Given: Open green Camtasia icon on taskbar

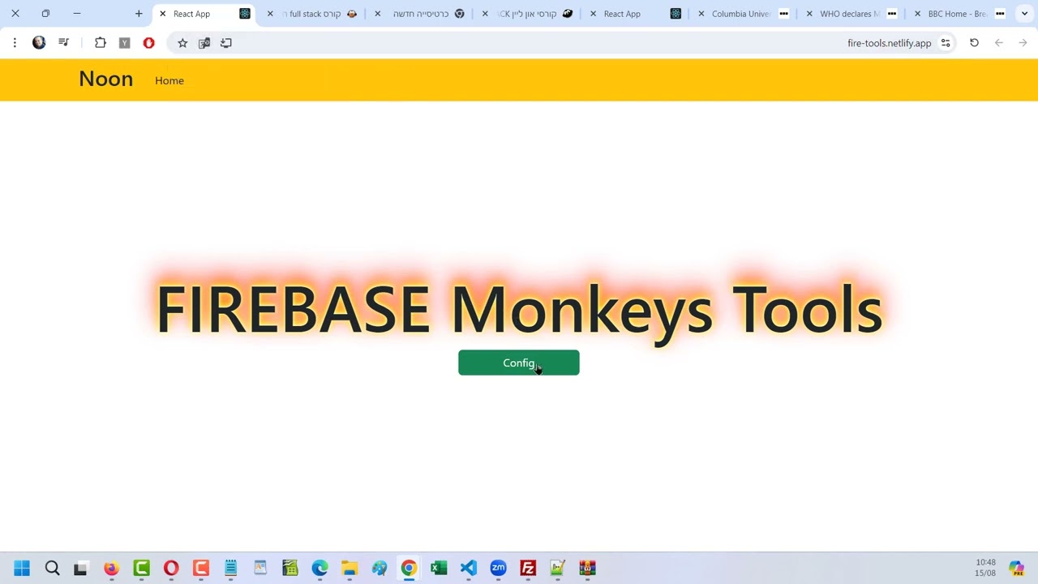Looking at the screenshot, I should [x=141, y=569].
